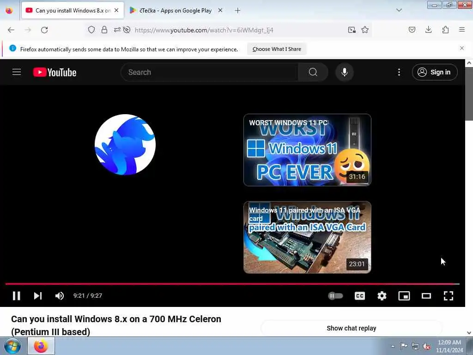
Task: Click the Show chat replay button
Action: [352, 328]
